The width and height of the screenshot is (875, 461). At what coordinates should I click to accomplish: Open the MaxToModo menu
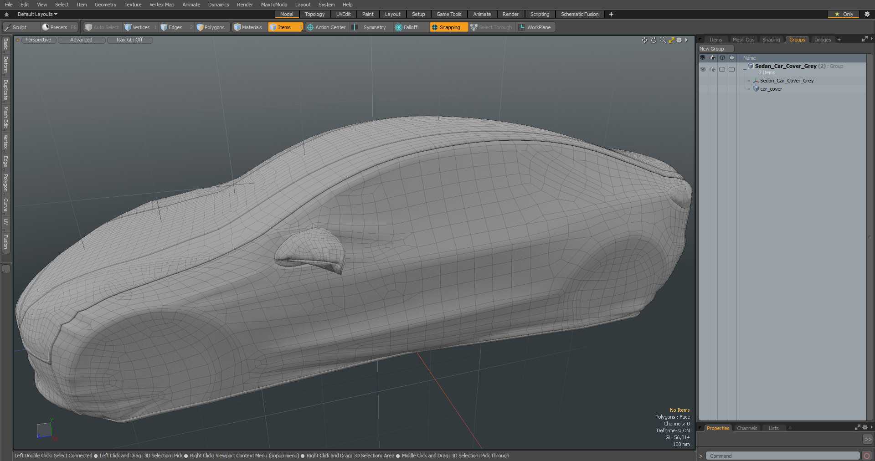tap(274, 5)
